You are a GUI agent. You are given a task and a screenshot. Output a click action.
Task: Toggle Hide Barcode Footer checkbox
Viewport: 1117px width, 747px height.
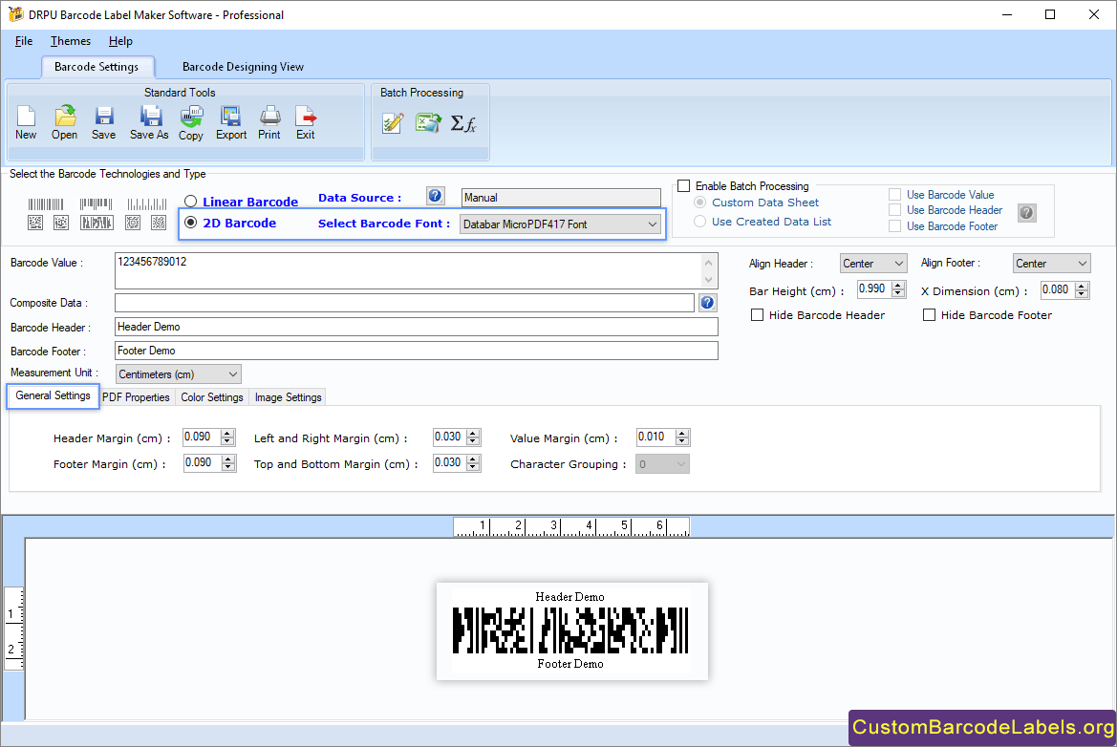(929, 314)
